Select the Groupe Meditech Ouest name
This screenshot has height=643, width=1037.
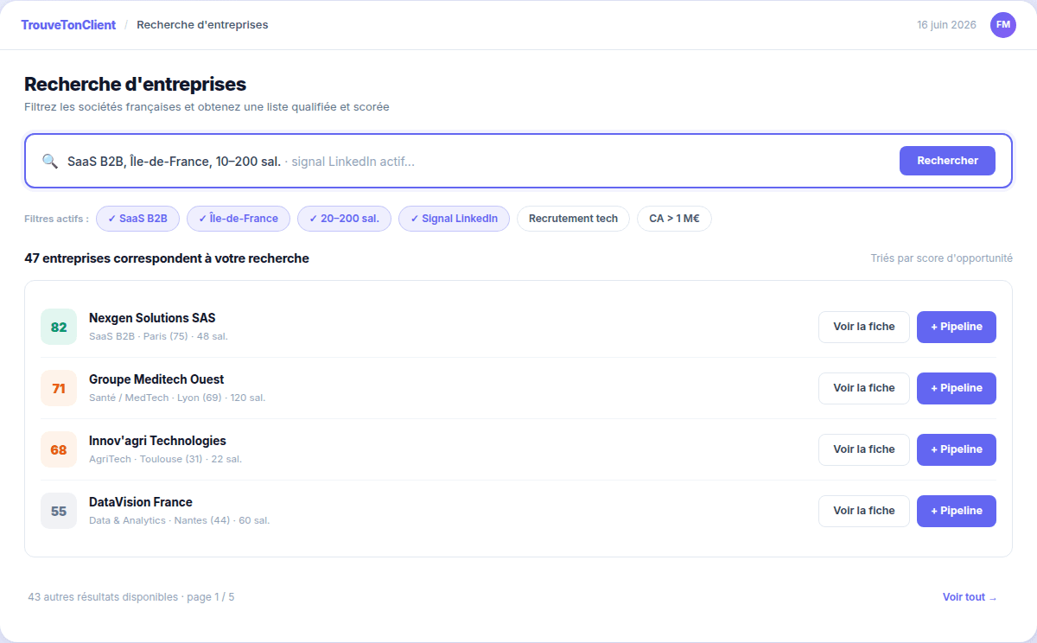point(156,379)
